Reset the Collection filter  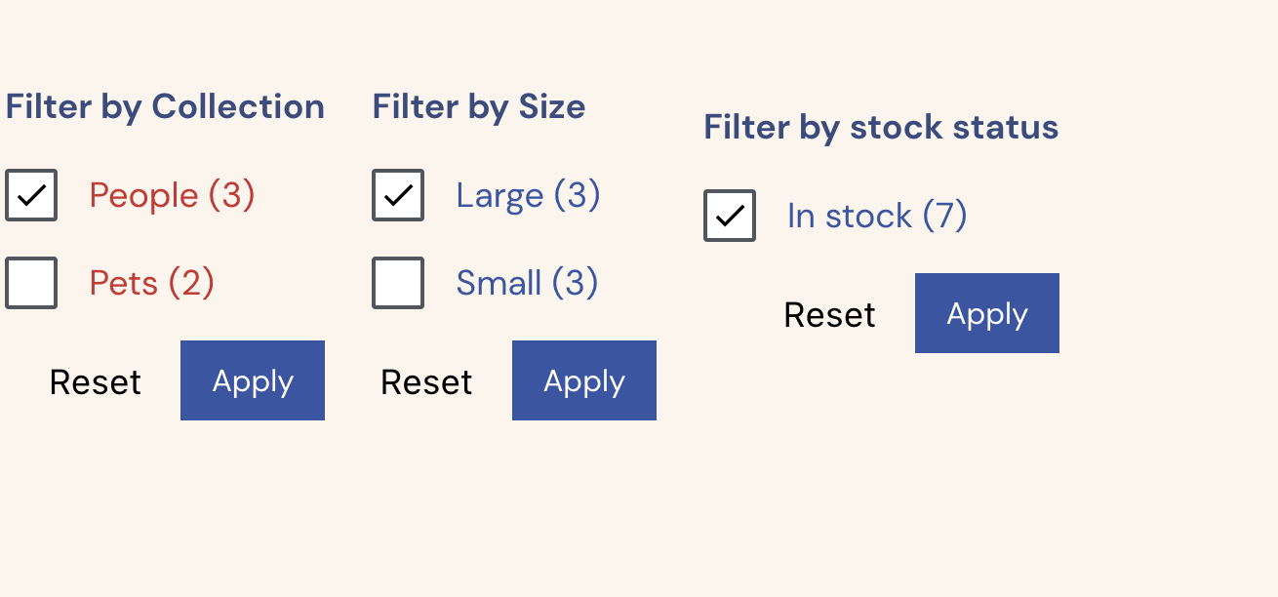[x=95, y=381]
